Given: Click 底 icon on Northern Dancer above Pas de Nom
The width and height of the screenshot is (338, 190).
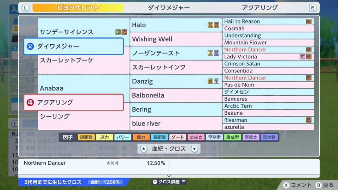Looking at the screenshot, I should coord(309,78).
